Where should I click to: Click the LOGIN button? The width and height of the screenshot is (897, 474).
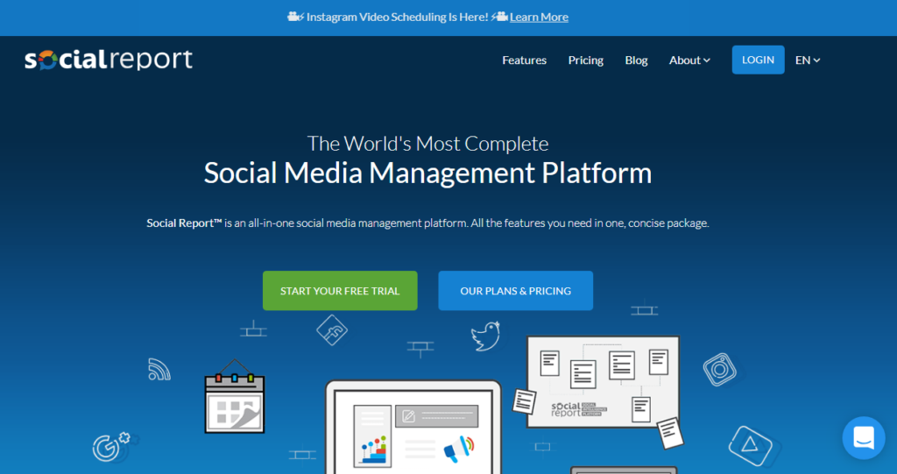point(758,60)
